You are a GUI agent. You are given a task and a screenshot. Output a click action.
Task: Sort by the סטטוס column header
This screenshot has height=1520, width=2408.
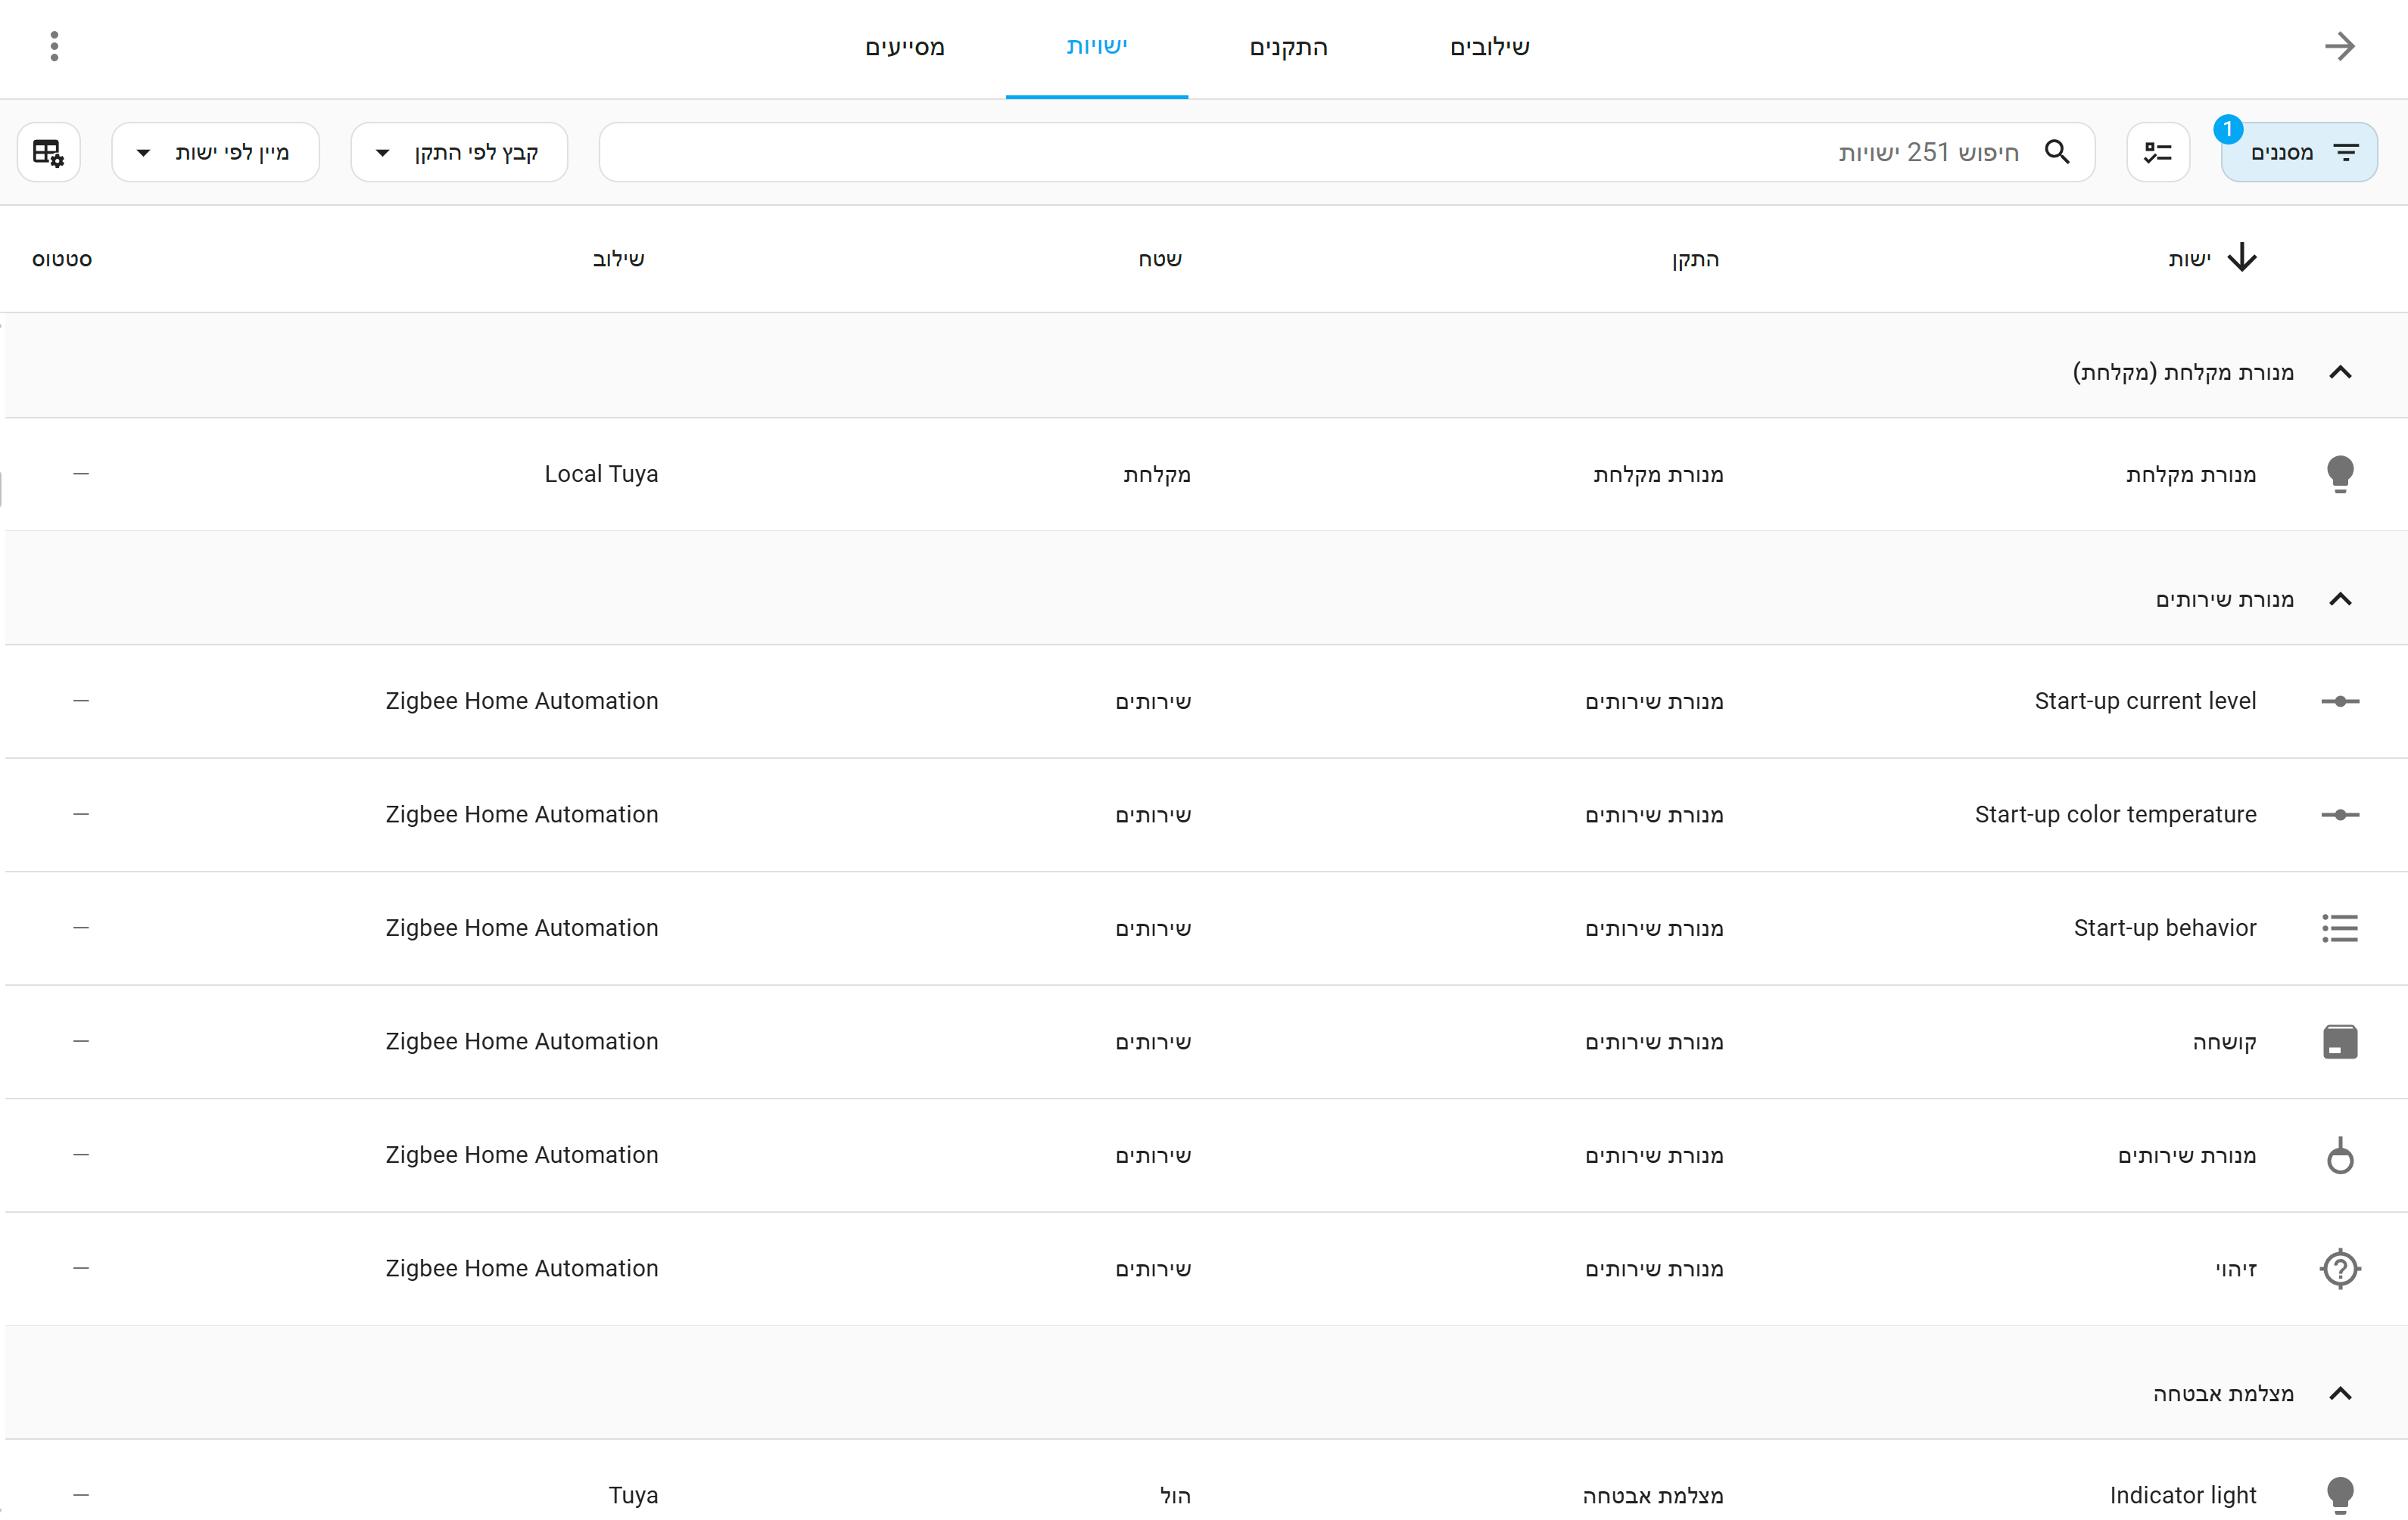point(62,259)
